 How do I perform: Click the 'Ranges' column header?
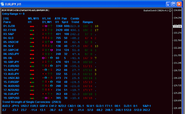coord(88,22)
